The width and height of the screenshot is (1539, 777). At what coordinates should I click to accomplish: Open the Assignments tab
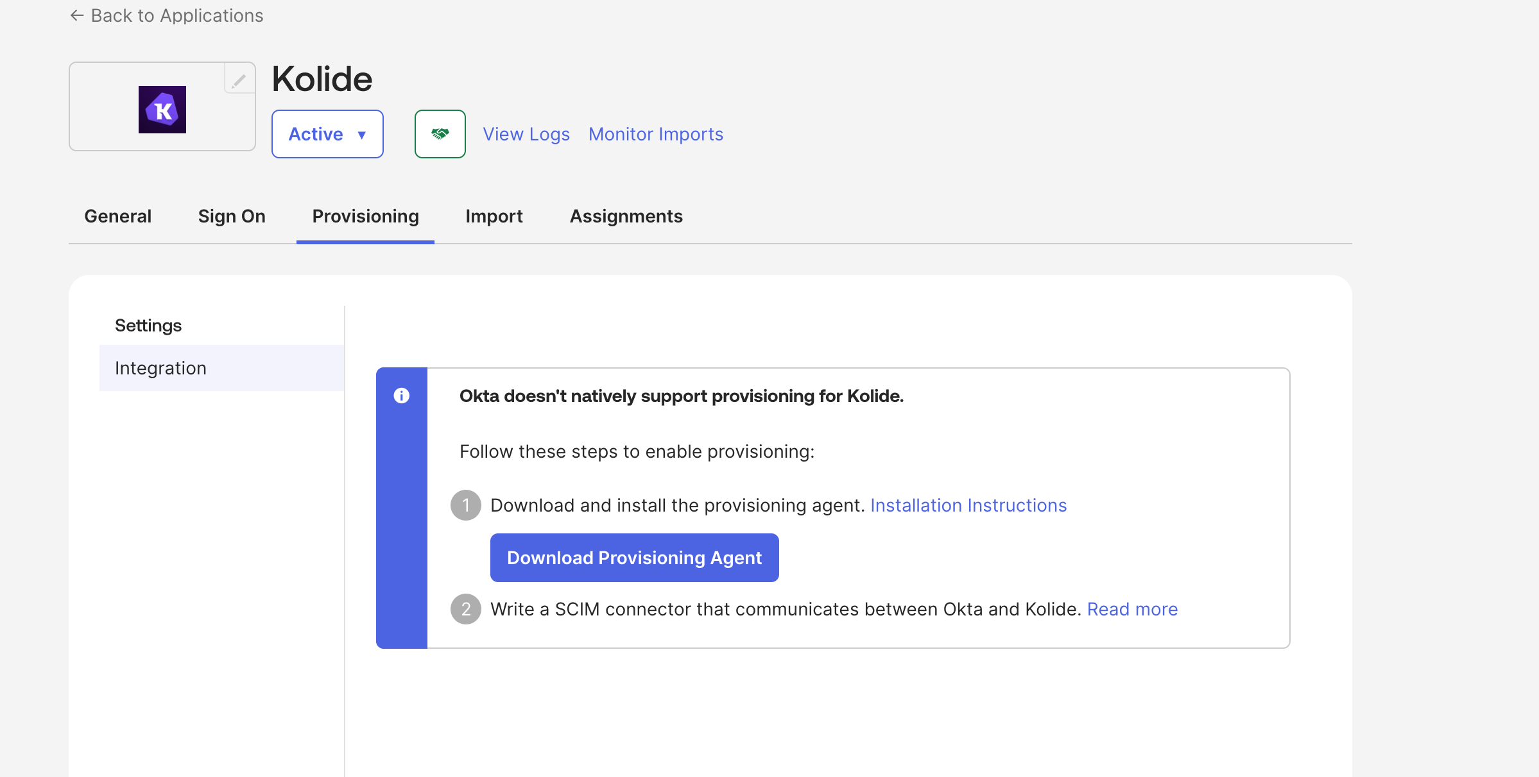click(626, 216)
